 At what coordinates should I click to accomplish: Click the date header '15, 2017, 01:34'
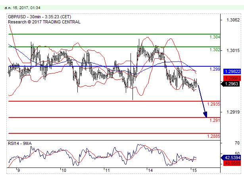27,8
